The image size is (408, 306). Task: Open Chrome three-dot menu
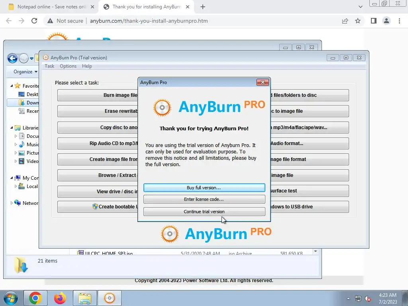[x=399, y=21]
